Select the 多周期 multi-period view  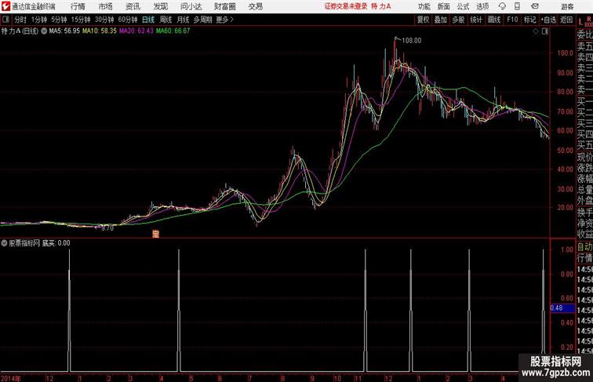coord(202,20)
